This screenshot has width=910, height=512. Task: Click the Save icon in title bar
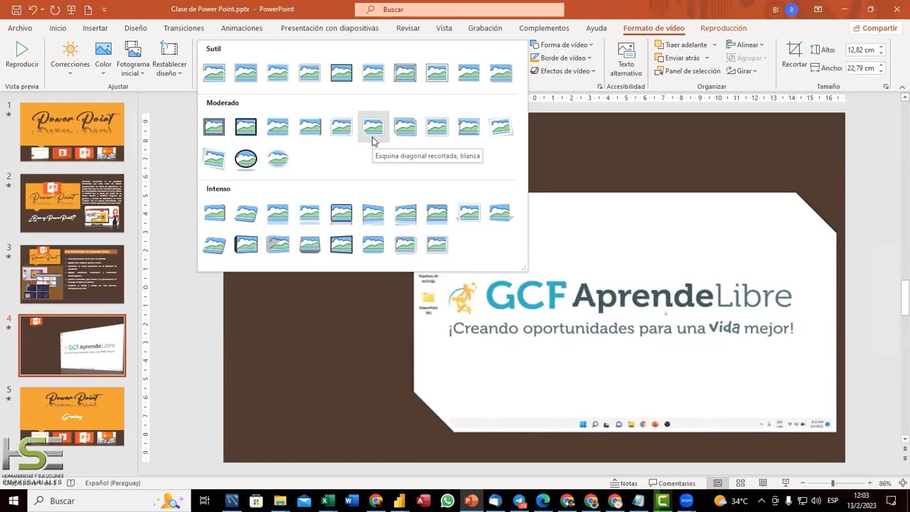[x=16, y=9]
